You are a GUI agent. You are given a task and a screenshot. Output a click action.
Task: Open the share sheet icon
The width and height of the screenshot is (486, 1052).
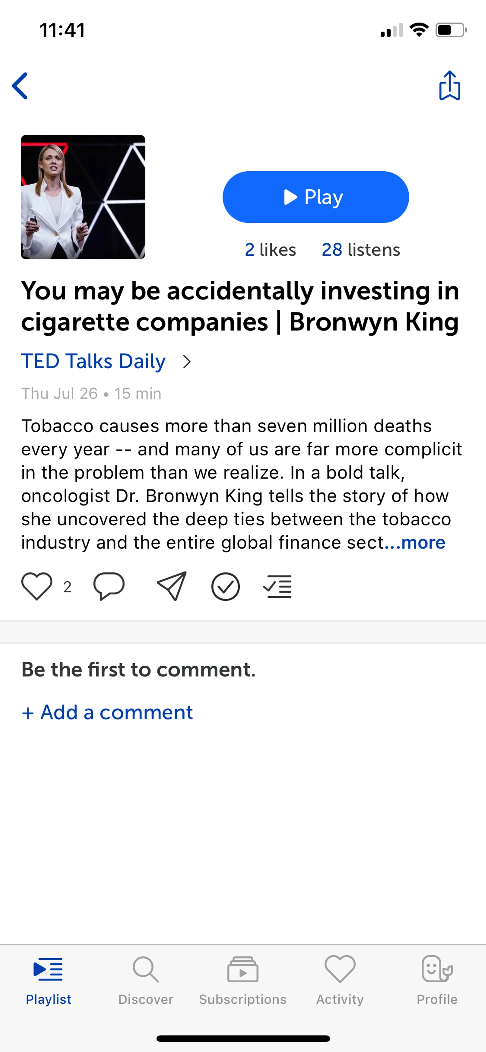(449, 86)
